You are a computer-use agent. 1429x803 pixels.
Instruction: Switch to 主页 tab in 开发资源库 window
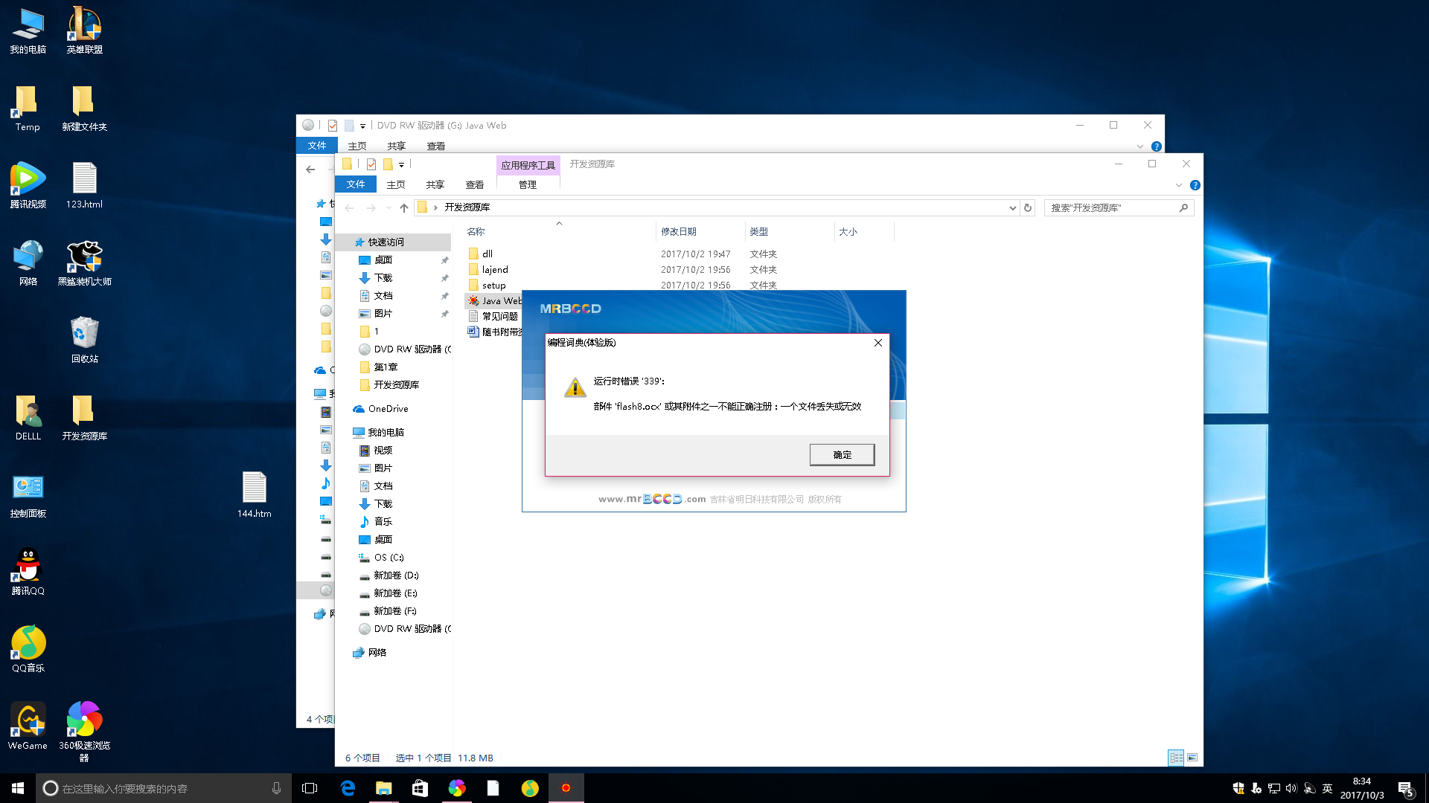tap(396, 184)
